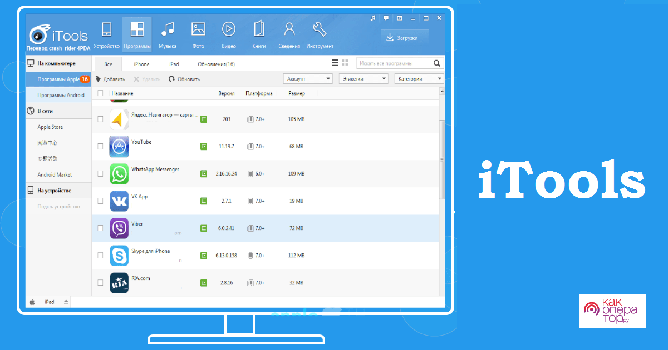Switch to the iPhone tab
Image resolution: width=668 pixels, height=350 pixels.
coord(141,64)
